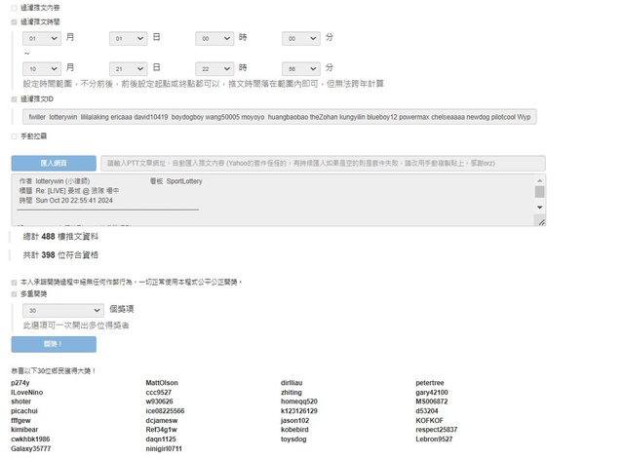Toggle the 過濾推文ID checkbox
The height and width of the screenshot is (459, 624).
[x=15, y=98]
